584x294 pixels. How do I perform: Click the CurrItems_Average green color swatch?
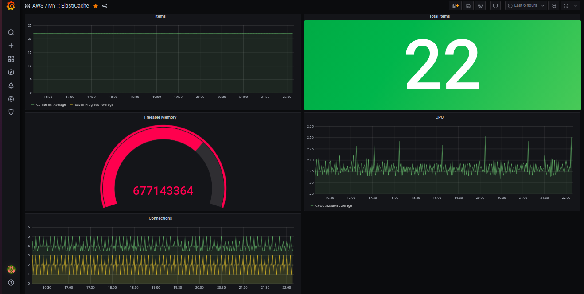click(x=33, y=105)
